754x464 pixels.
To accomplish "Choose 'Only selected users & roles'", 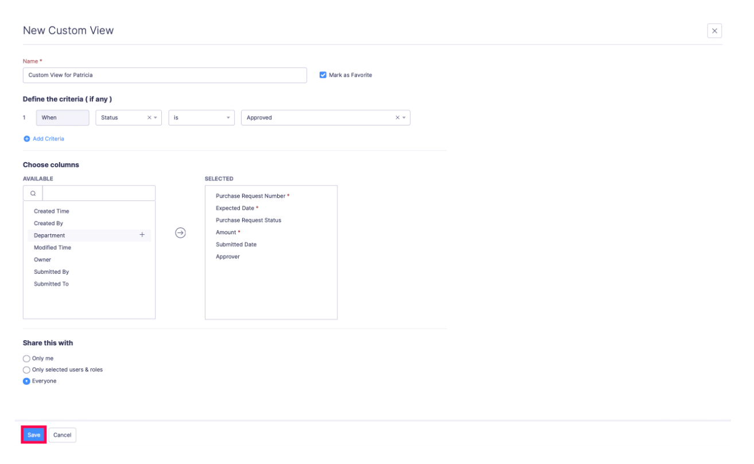I will click(x=26, y=369).
